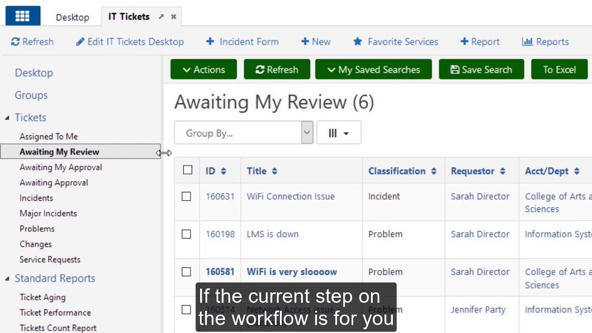Open the application grid menu icon

(22, 16)
